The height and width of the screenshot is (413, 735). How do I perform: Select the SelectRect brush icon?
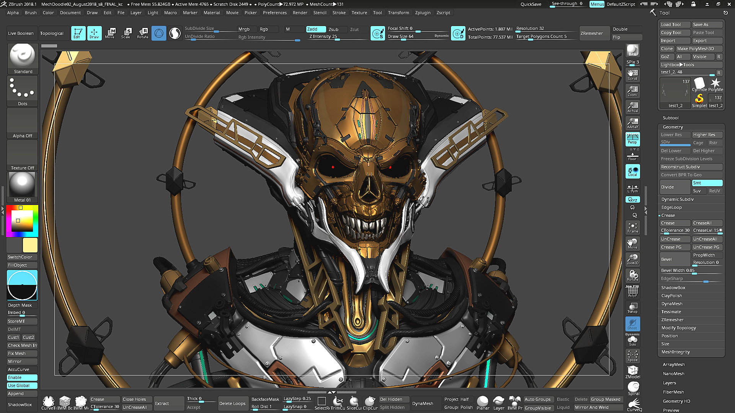[322, 403]
